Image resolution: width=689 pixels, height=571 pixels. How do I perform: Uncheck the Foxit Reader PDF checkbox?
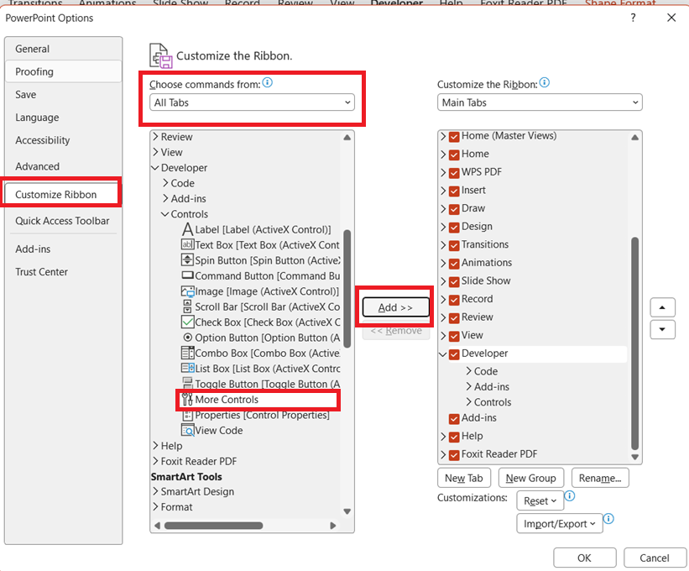pos(454,455)
